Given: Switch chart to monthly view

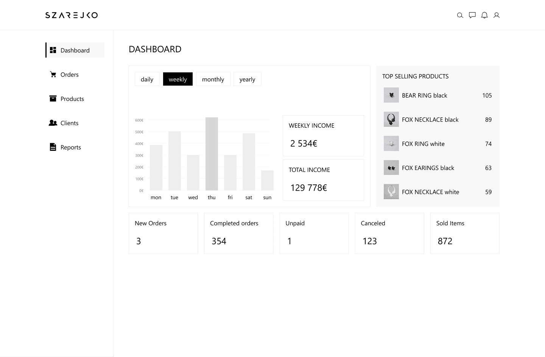Looking at the screenshot, I should tap(213, 79).
